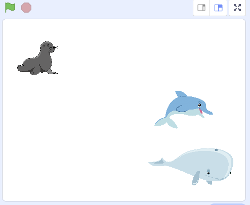Select the pale blue whale sprite on stage

[x=191, y=167]
